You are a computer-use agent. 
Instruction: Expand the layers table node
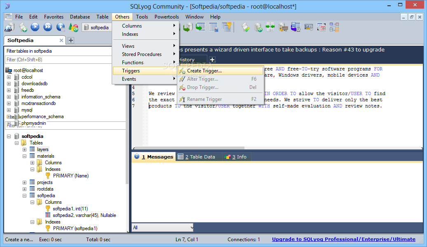24,149
